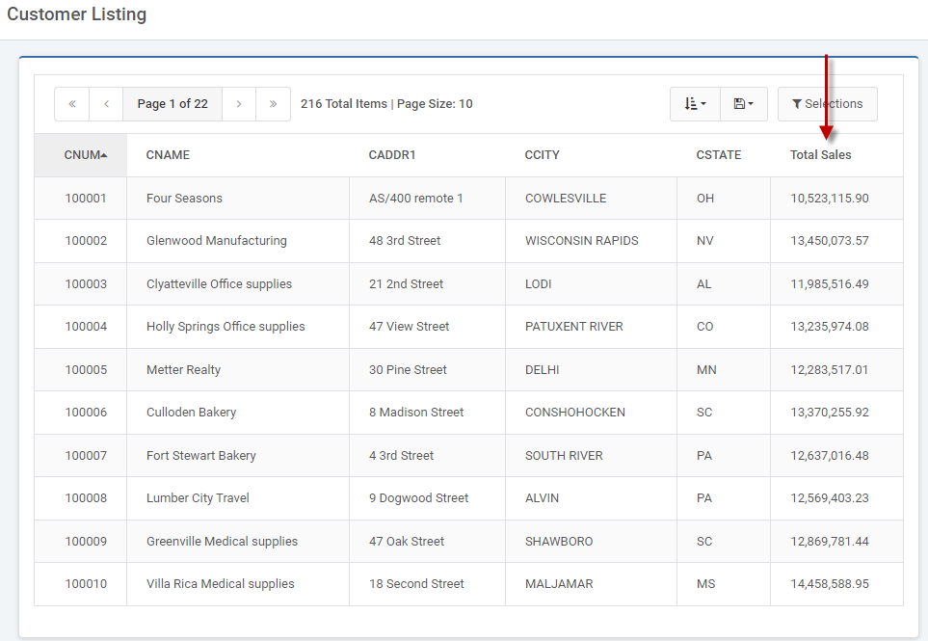
Task: Select the Glenwood Manufacturing row
Action: pyautogui.click(x=216, y=241)
